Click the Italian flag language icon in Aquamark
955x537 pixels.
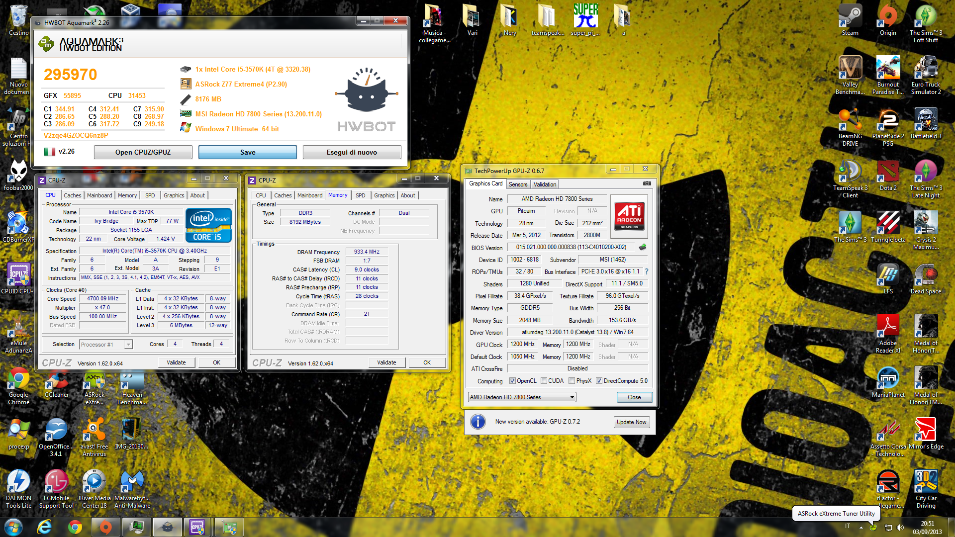click(49, 152)
